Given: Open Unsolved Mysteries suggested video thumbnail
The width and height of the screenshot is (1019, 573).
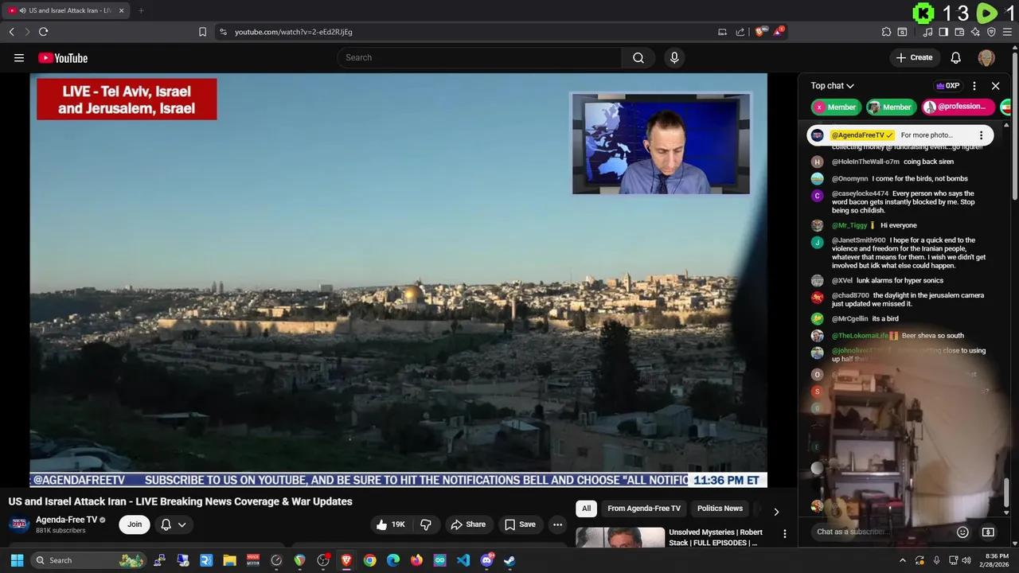Looking at the screenshot, I should point(620,537).
